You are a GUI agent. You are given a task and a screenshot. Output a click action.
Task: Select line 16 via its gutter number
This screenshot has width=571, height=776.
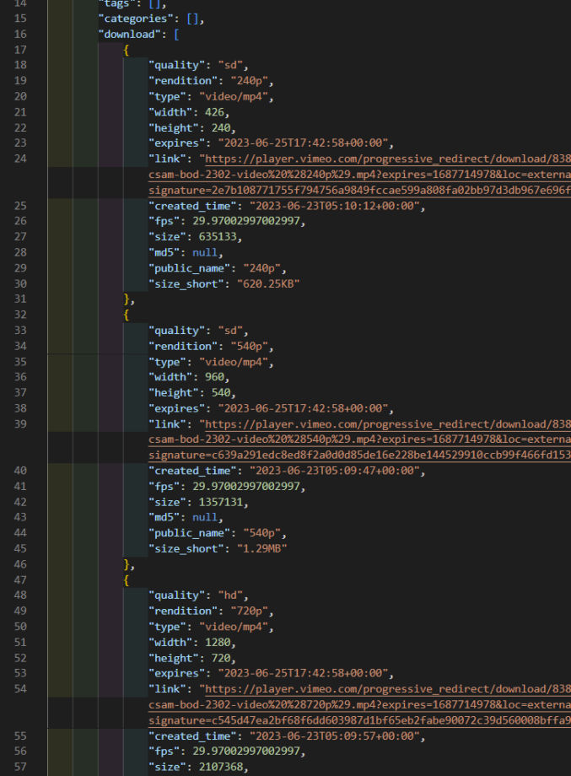tap(20, 34)
